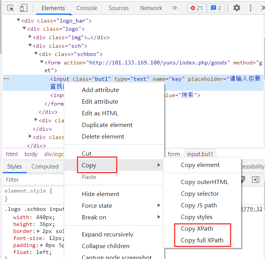
Task: Switch to the Console tab
Action: point(87,8)
